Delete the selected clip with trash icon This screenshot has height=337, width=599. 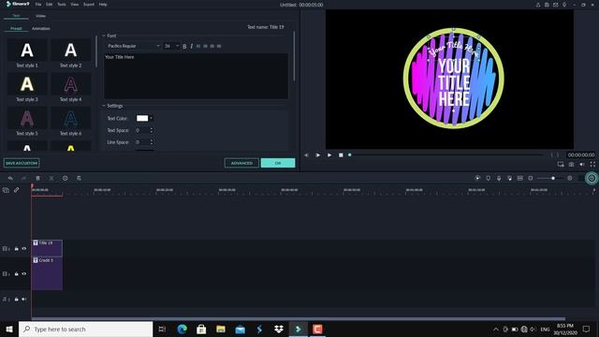coord(37,178)
